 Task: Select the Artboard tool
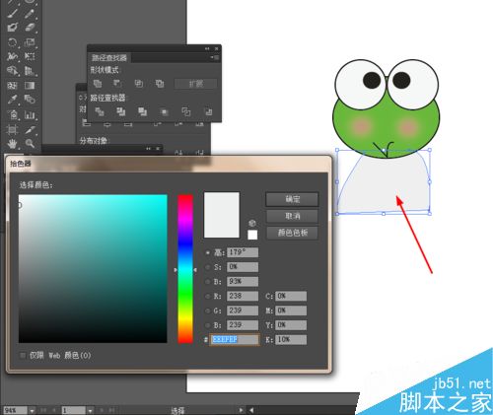13,130
